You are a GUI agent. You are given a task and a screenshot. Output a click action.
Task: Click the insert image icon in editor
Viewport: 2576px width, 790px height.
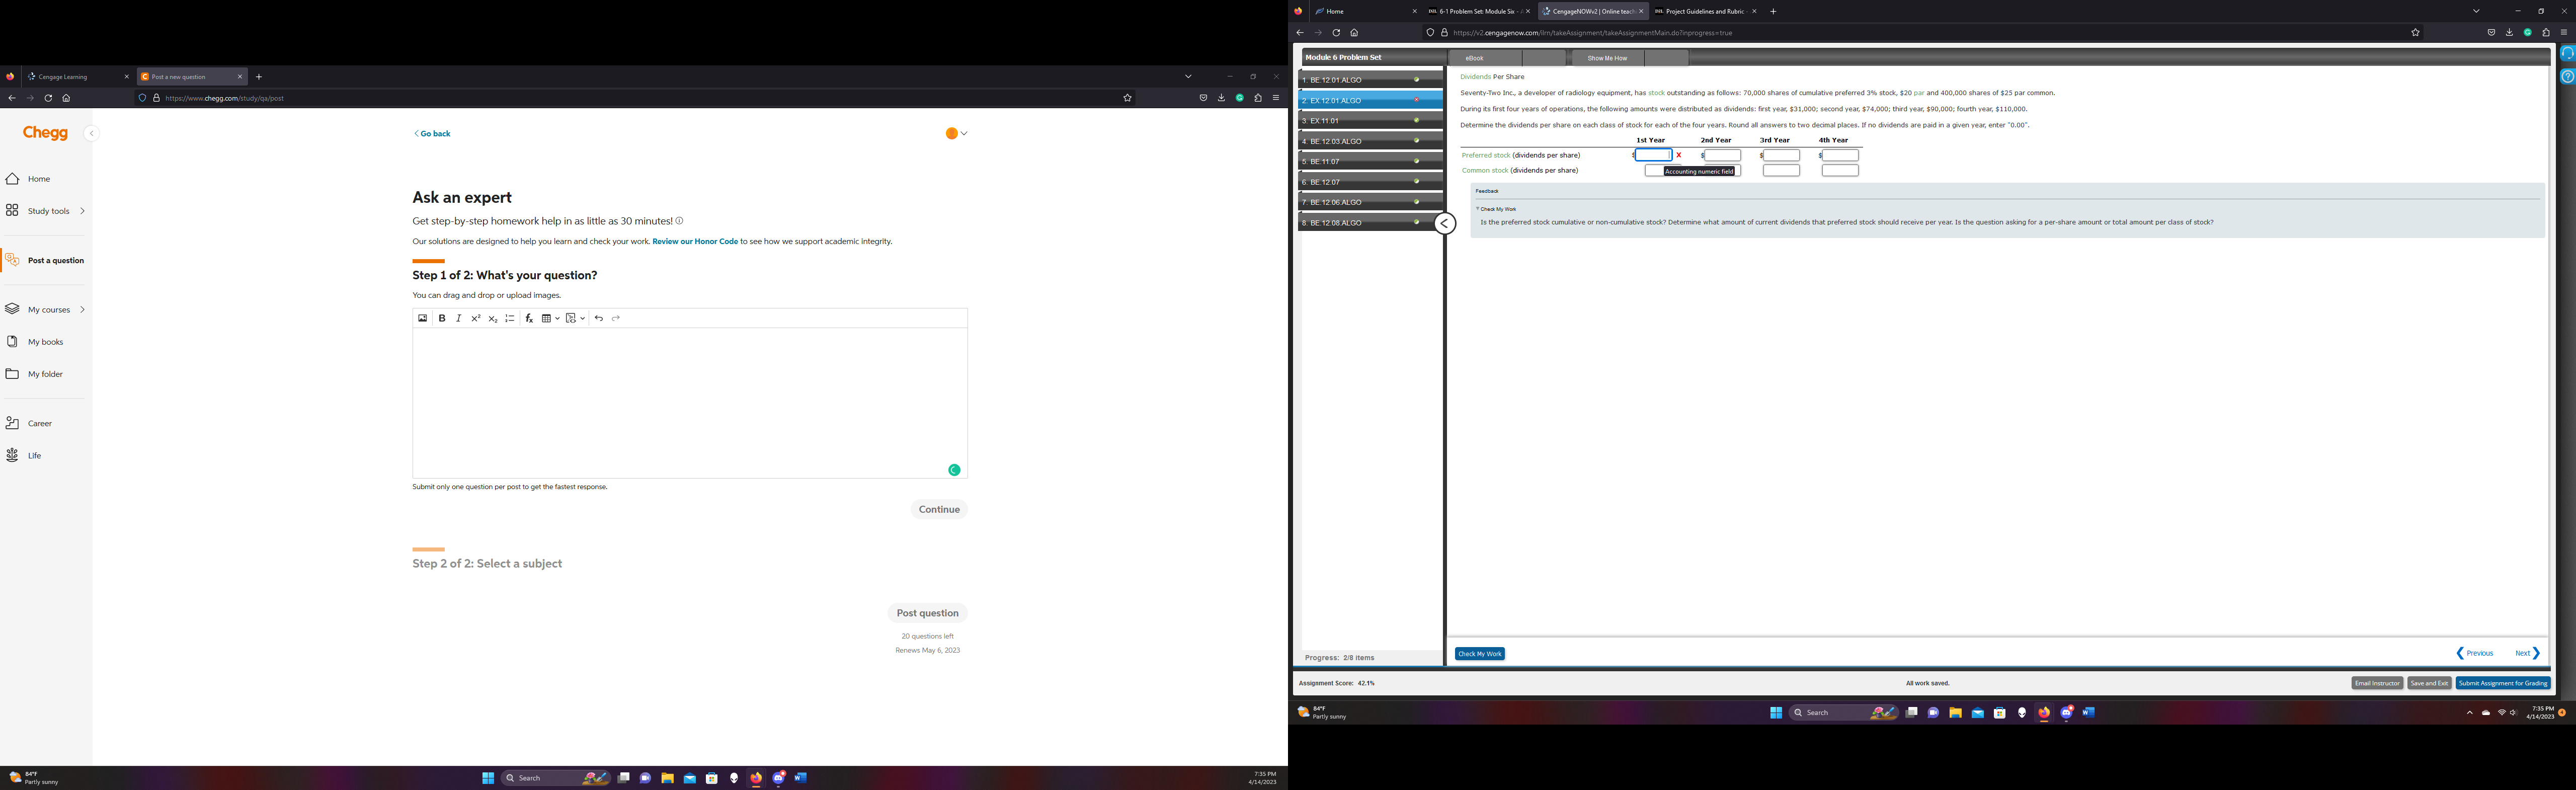pos(422,318)
